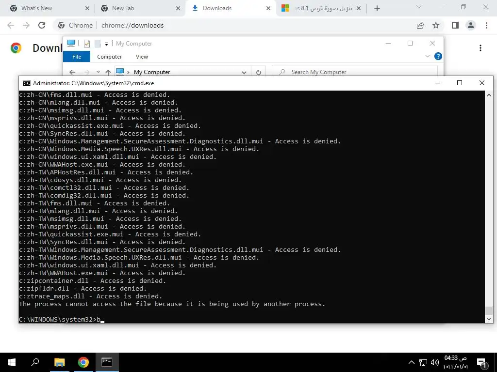Open taskbar search
Image resolution: width=497 pixels, height=372 pixels.
35,362
